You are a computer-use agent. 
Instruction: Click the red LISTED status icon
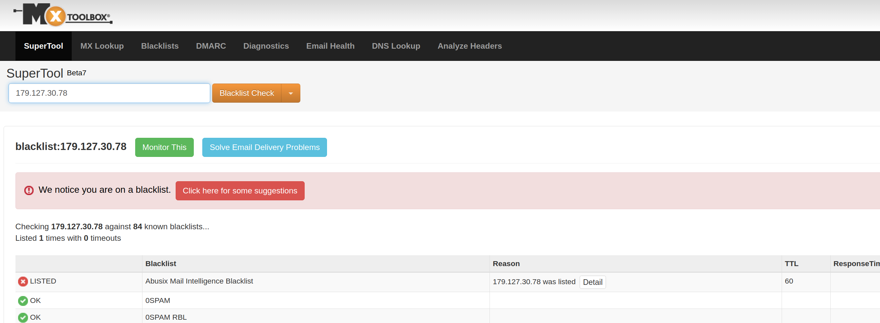pos(23,281)
